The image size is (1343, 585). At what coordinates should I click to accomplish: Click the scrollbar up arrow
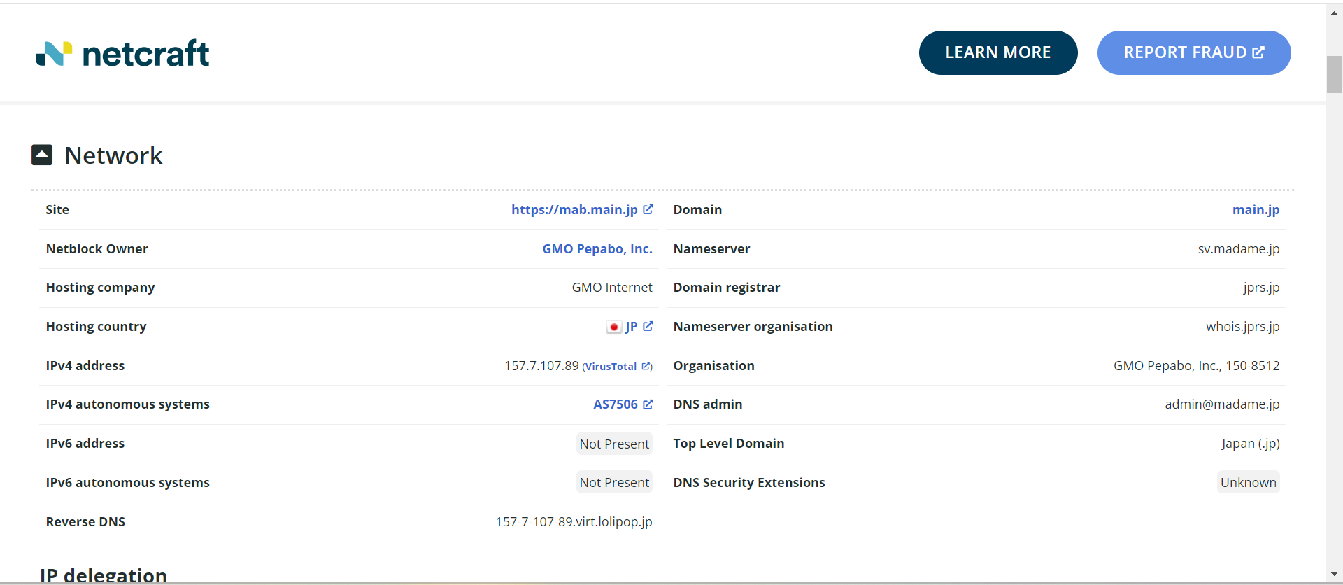[1334, 13]
